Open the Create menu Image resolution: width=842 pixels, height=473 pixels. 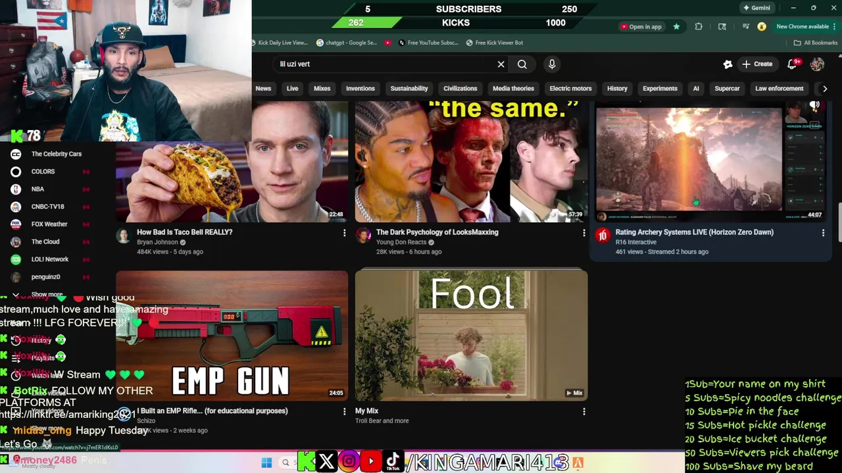[x=757, y=64]
